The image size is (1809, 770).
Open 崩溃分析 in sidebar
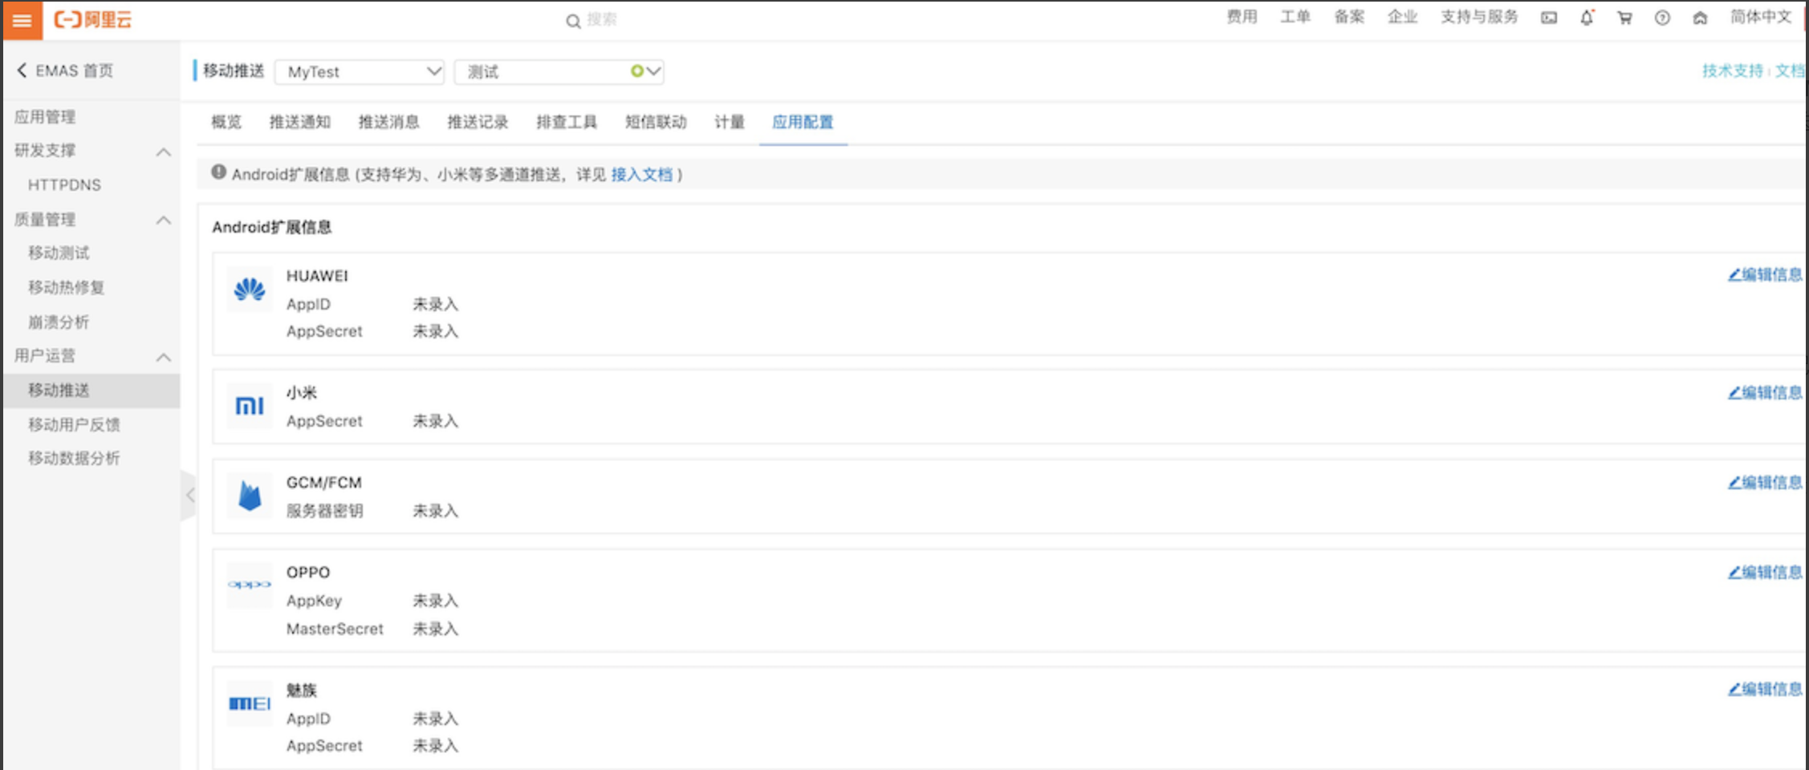(59, 322)
